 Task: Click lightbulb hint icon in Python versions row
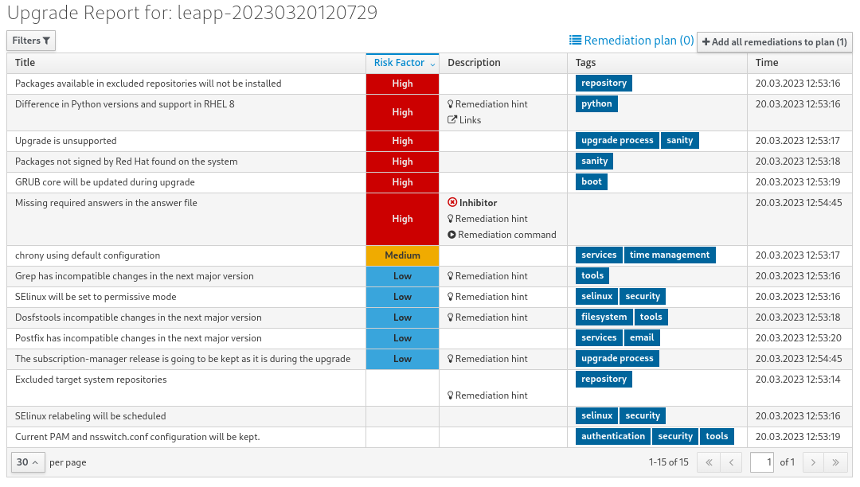(x=450, y=104)
